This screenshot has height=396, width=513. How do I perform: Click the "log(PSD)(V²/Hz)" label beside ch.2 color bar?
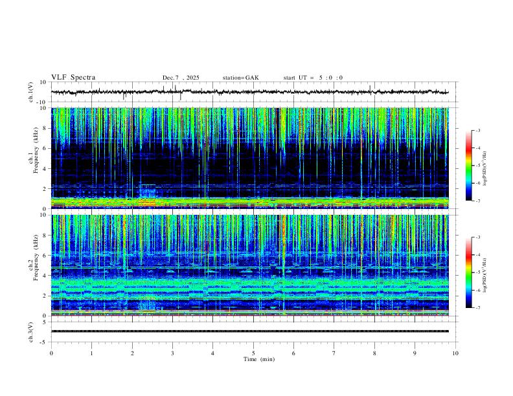(x=485, y=275)
